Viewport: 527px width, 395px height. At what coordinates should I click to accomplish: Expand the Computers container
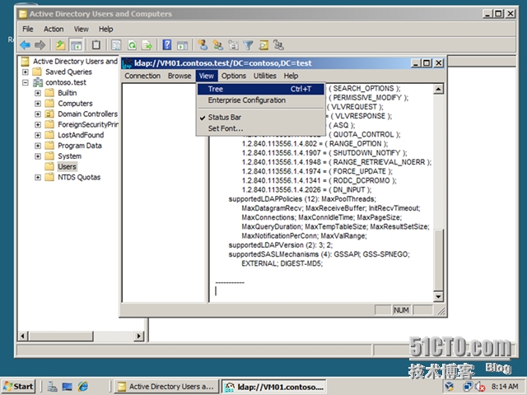(38, 104)
